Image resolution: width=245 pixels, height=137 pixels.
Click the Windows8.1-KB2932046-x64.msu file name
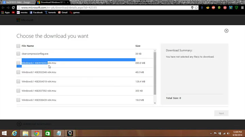[39, 72]
